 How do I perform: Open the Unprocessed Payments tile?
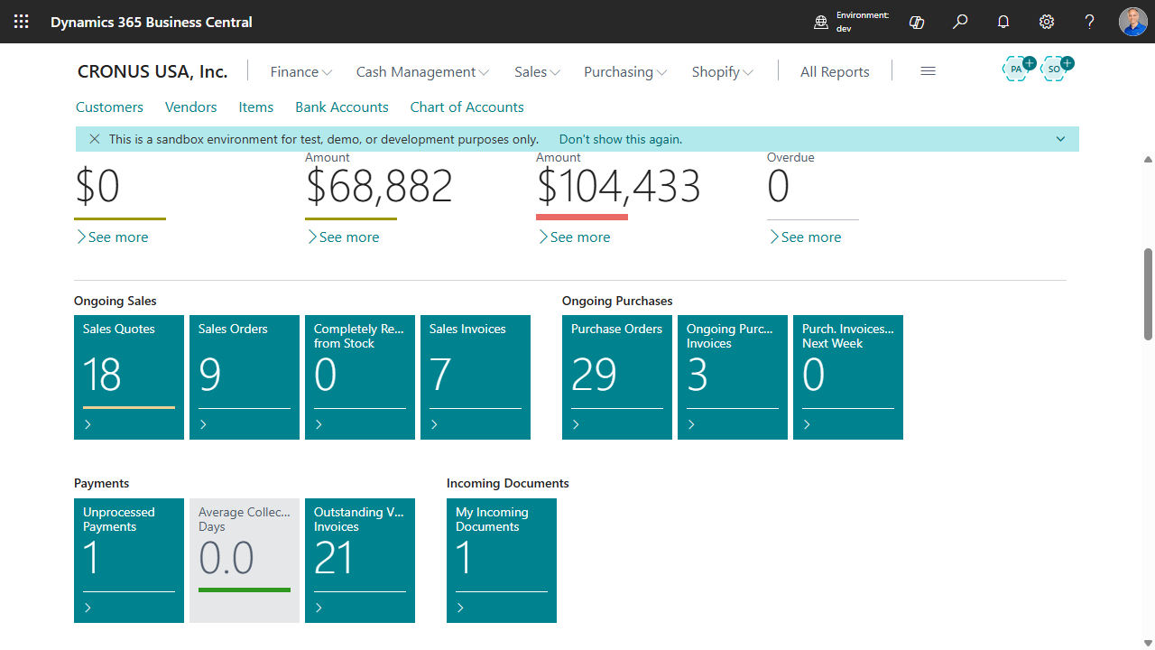129,561
